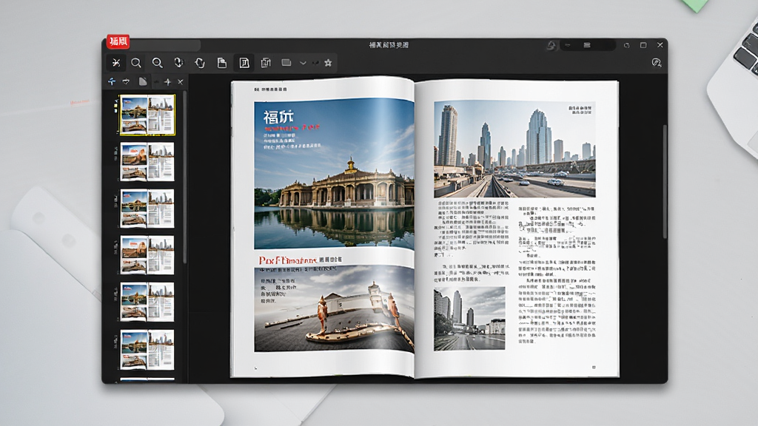This screenshot has width=758, height=426.
Task: Select the yellow-highlighted page thumbnail
Action: coord(147,115)
